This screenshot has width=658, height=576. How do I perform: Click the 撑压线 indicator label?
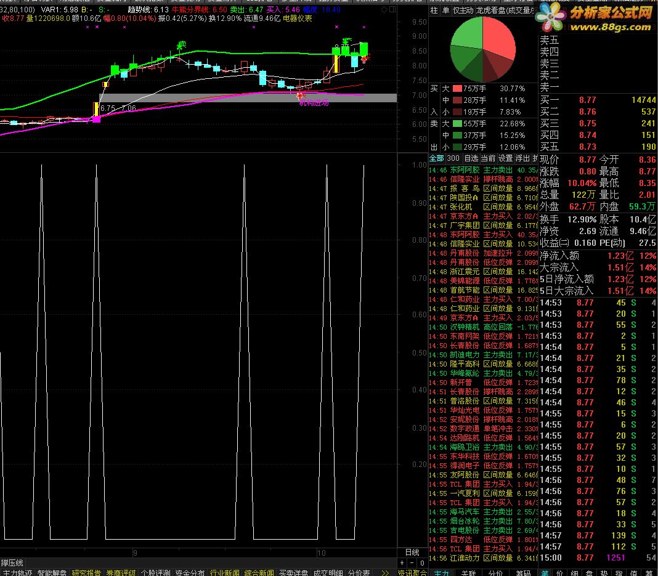(12, 563)
